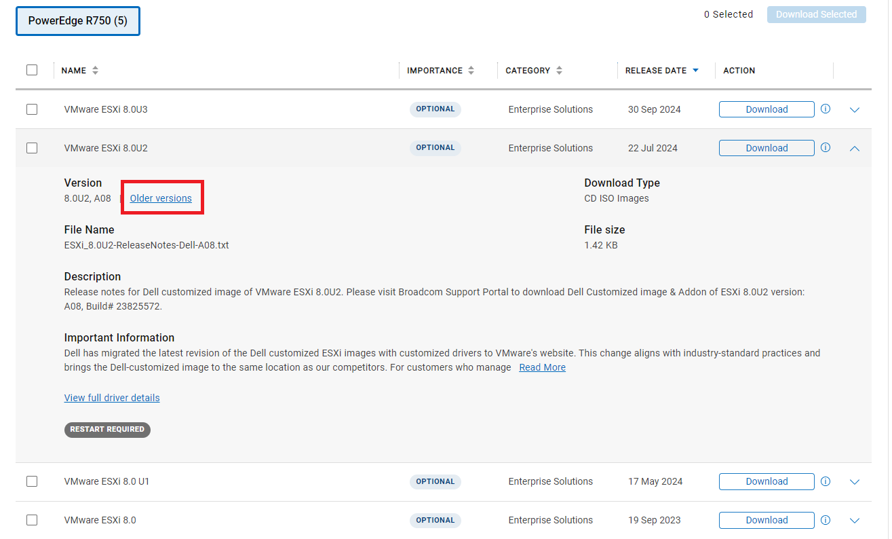The height and width of the screenshot is (539, 892).
Task: Download the VMware ESXi 8.0U3 release
Action: pyautogui.click(x=767, y=109)
